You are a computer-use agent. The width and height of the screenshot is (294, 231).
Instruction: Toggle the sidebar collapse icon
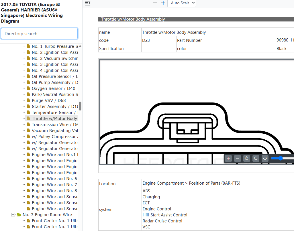click(x=88, y=3)
